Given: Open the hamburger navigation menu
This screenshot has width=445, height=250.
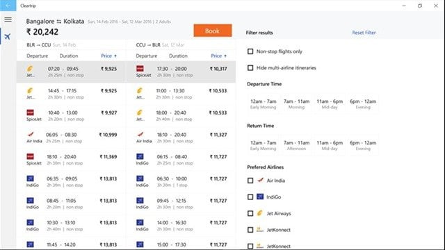Looking at the screenshot, I should 8,19.
